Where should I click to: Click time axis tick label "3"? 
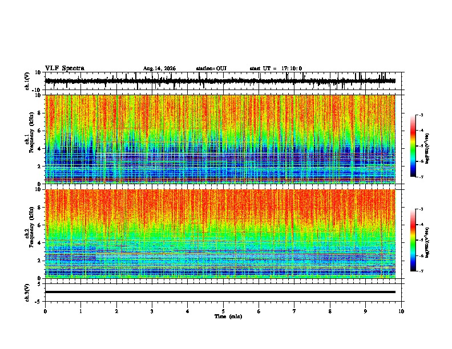click(x=152, y=311)
